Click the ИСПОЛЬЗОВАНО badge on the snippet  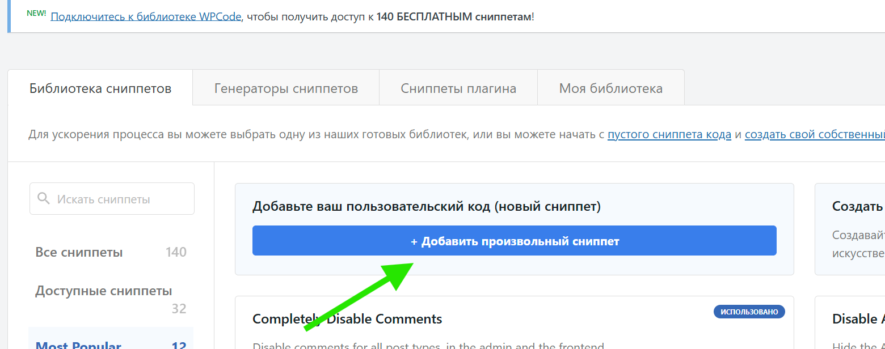749,311
